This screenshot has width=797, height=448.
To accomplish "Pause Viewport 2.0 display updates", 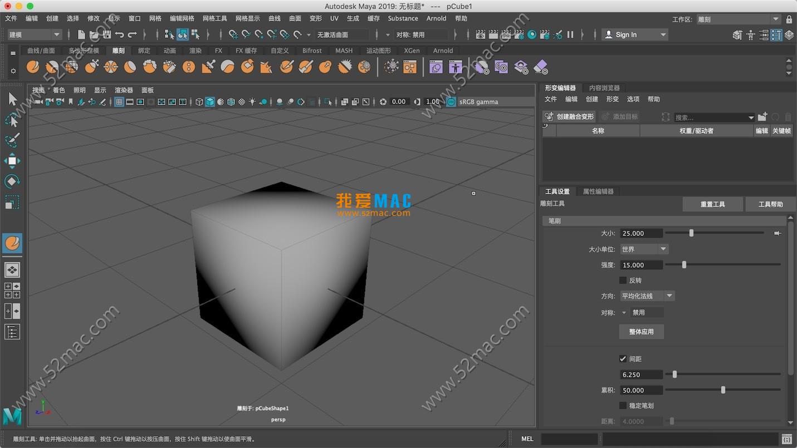I will [570, 35].
